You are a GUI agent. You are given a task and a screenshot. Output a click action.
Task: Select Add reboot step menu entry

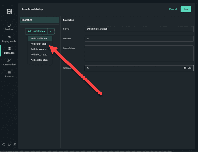tap(40, 54)
